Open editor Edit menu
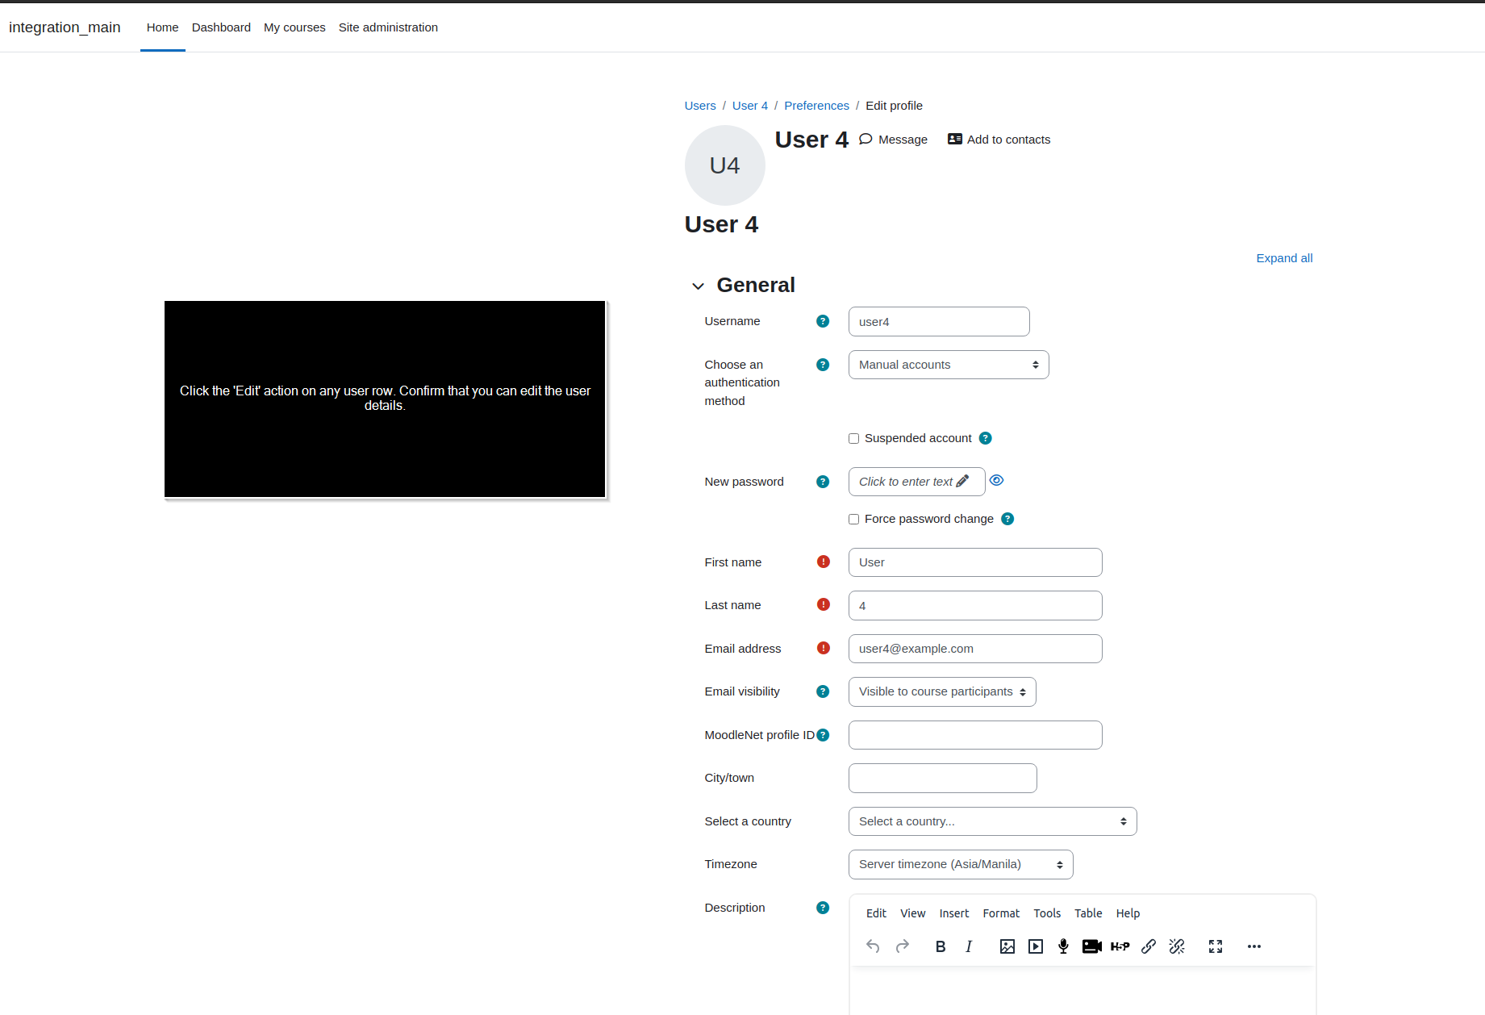 (x=876, y=913)
